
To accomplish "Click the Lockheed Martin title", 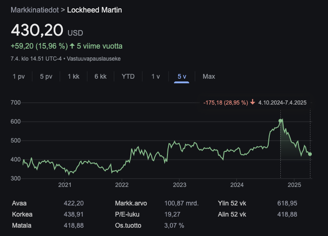I will pos(94,10).
